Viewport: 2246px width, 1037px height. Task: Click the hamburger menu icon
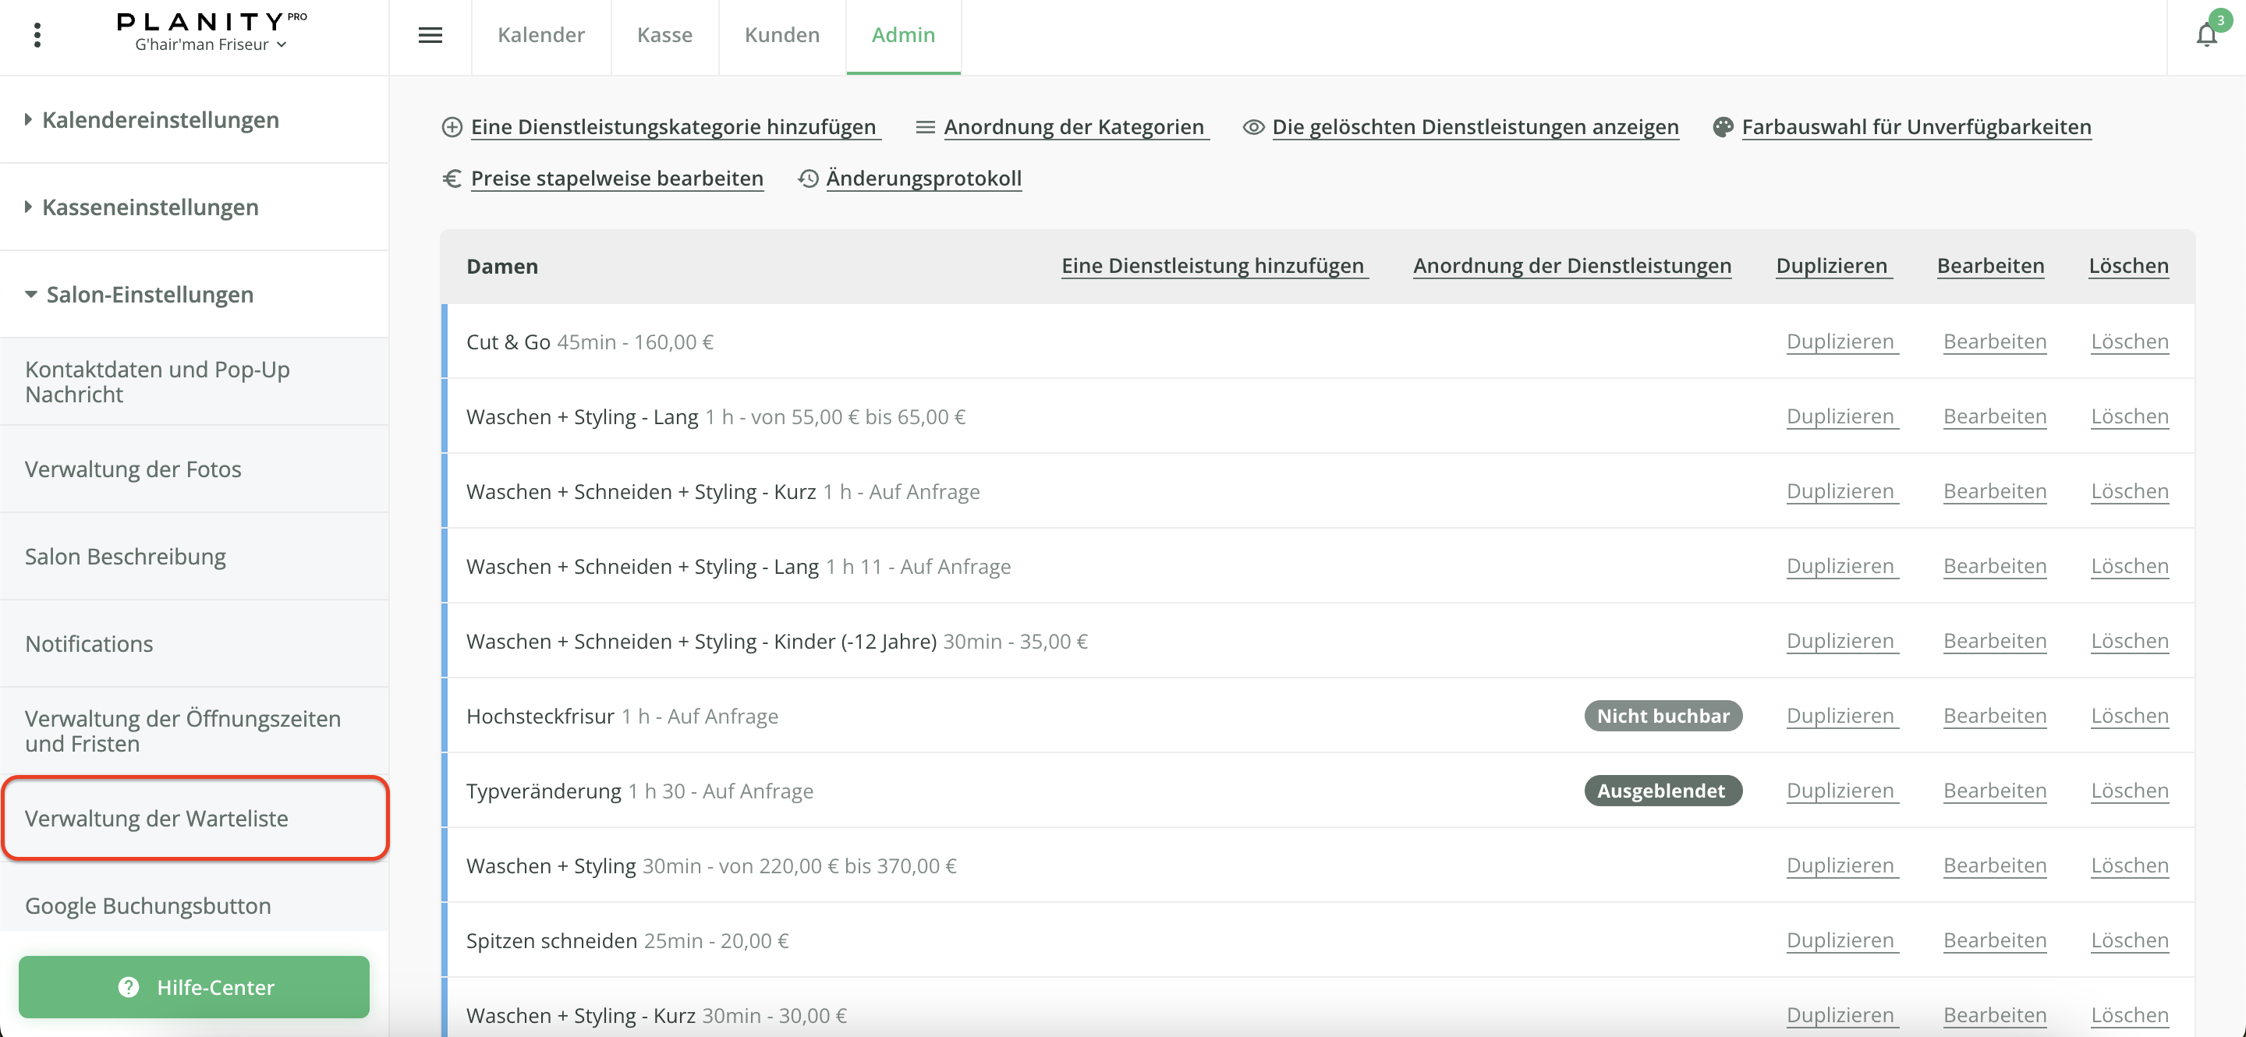click(x=430, y=35)
